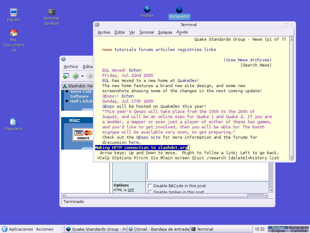The height and width of the screenshot is (233, 310).
Task: Select Firefox workspace in pager
Action: click(x=278, y=228)
